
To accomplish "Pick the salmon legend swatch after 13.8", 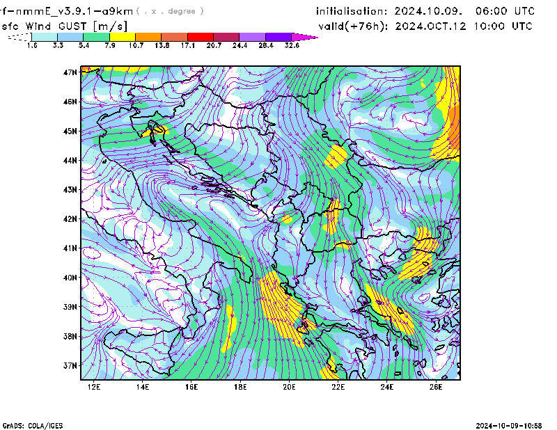I will pyautogui.click(x=175, y=37).
